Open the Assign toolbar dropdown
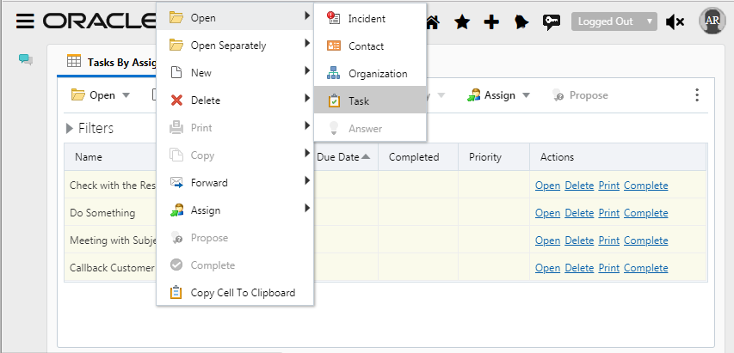Image resolution: width=734 pixels, height=353 pixels. click(499, 95)
